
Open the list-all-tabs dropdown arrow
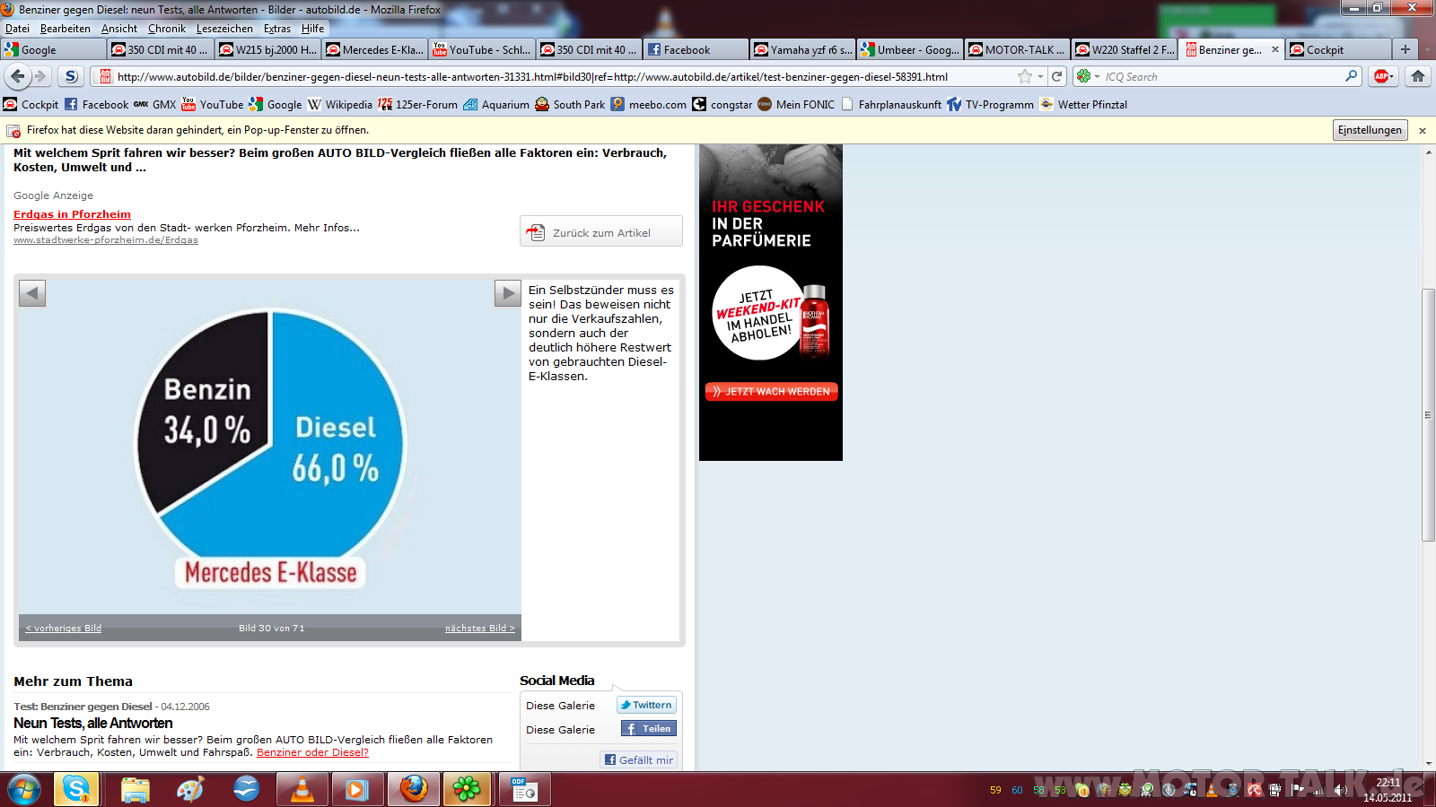tap(1427, 49)
